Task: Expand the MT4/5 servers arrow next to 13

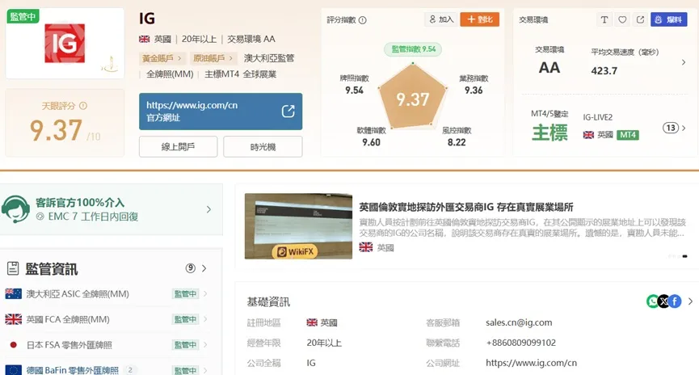Action: [x=684, y=128]
